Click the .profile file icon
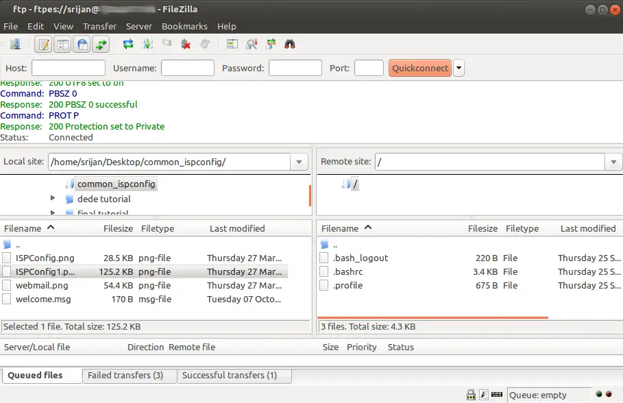The width and height of the screenshot is (623, 403). [324, 285]
